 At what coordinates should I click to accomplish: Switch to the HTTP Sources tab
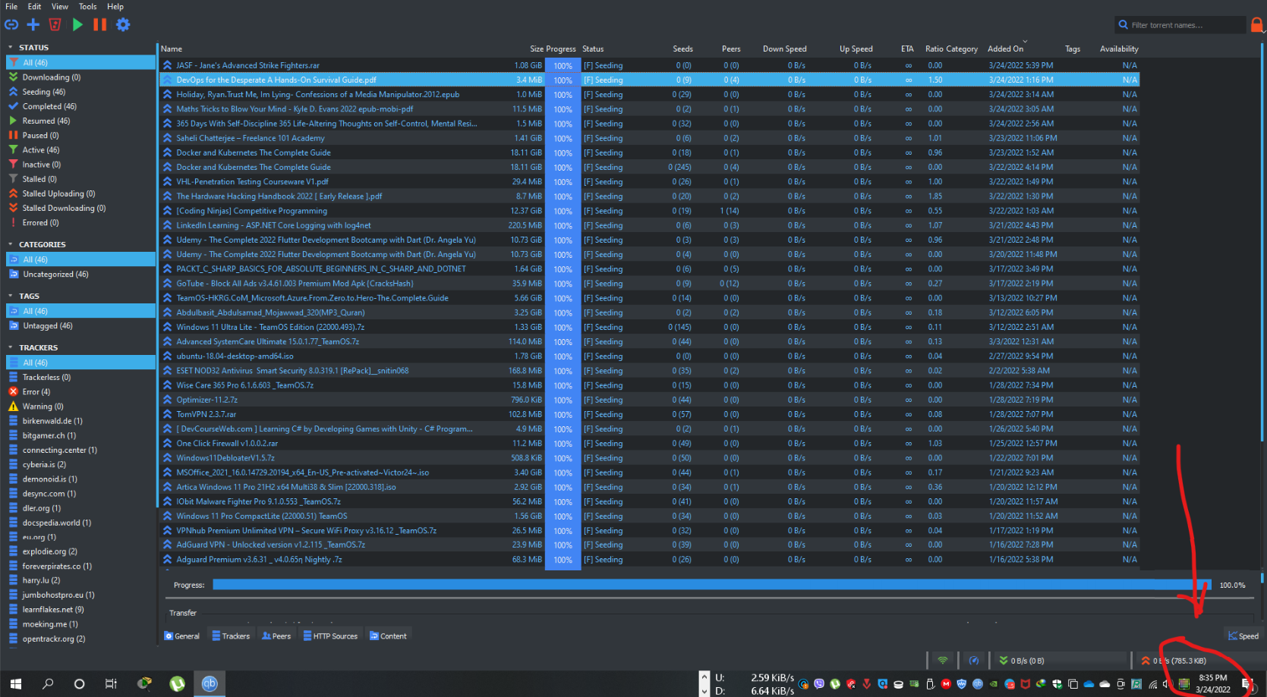coord(330,636)
